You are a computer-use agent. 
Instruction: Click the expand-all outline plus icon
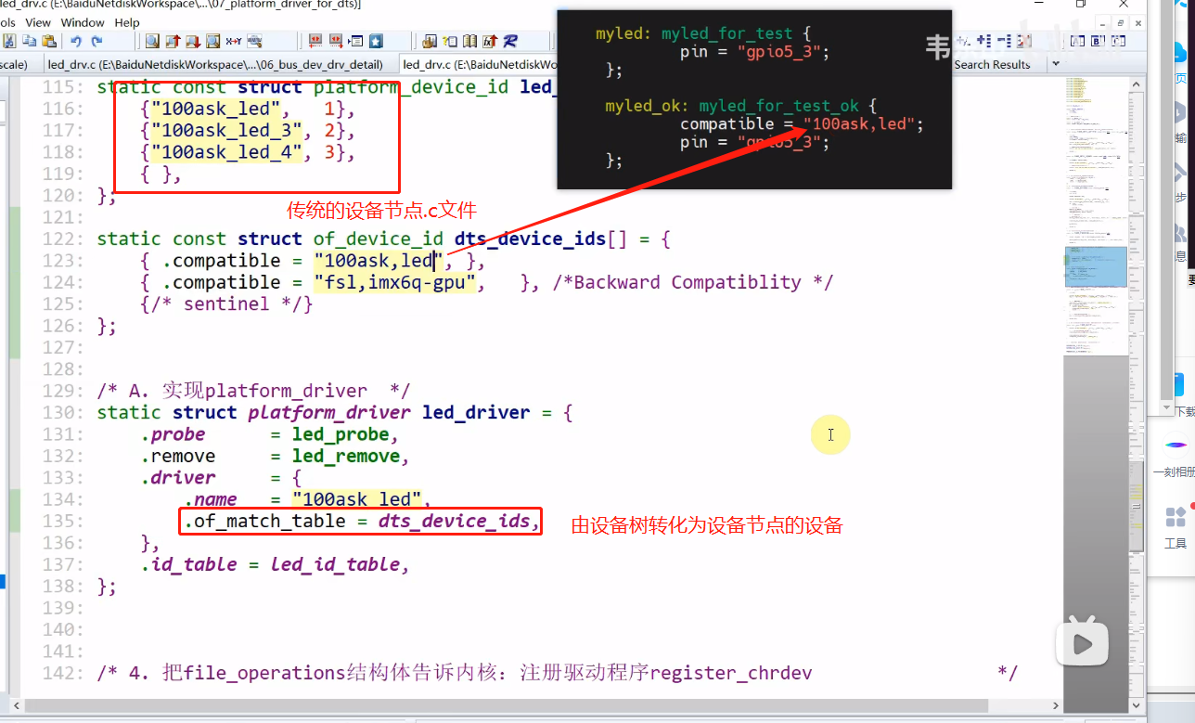coord(983,41)
